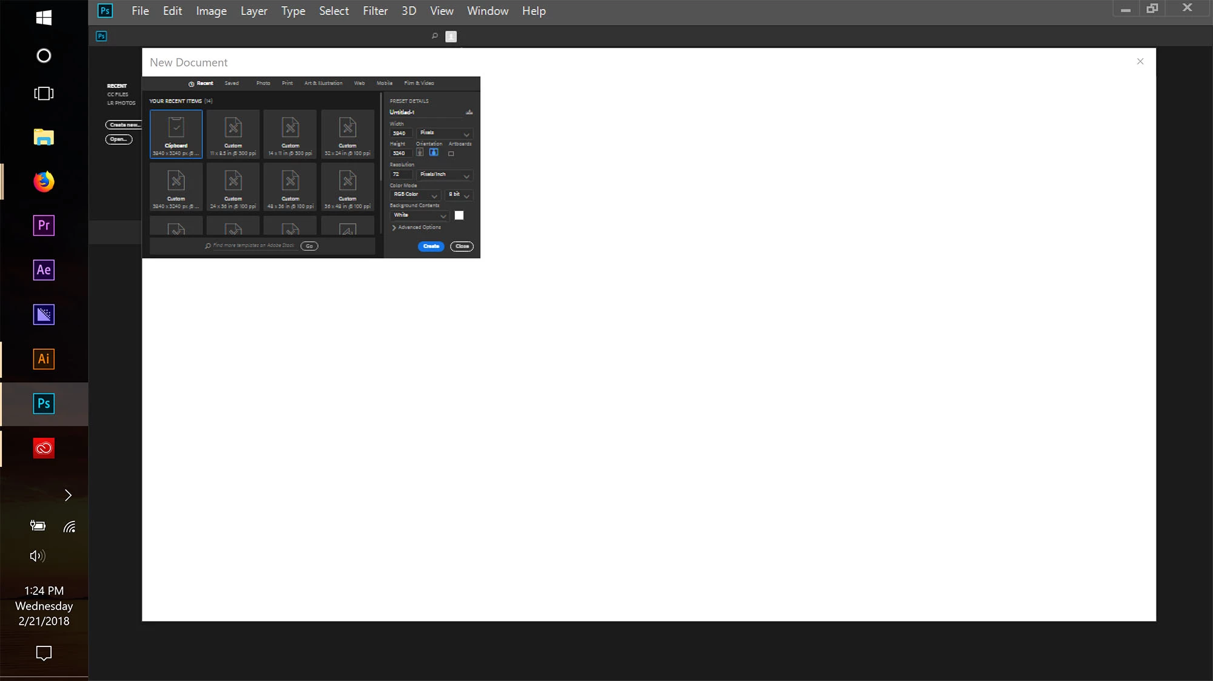Expand Advanced Options section
The image size is (1213, 681).
click(417, 227)
